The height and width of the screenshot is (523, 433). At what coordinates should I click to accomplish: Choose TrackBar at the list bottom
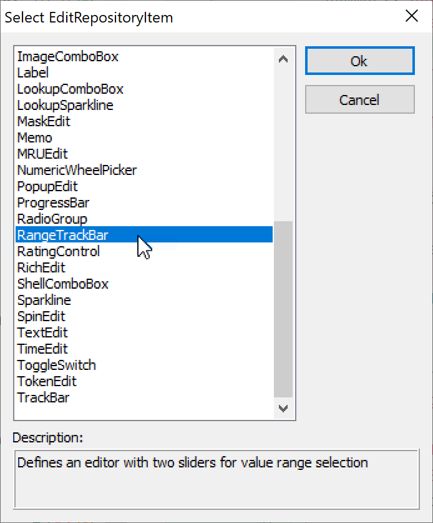(43, 398)
